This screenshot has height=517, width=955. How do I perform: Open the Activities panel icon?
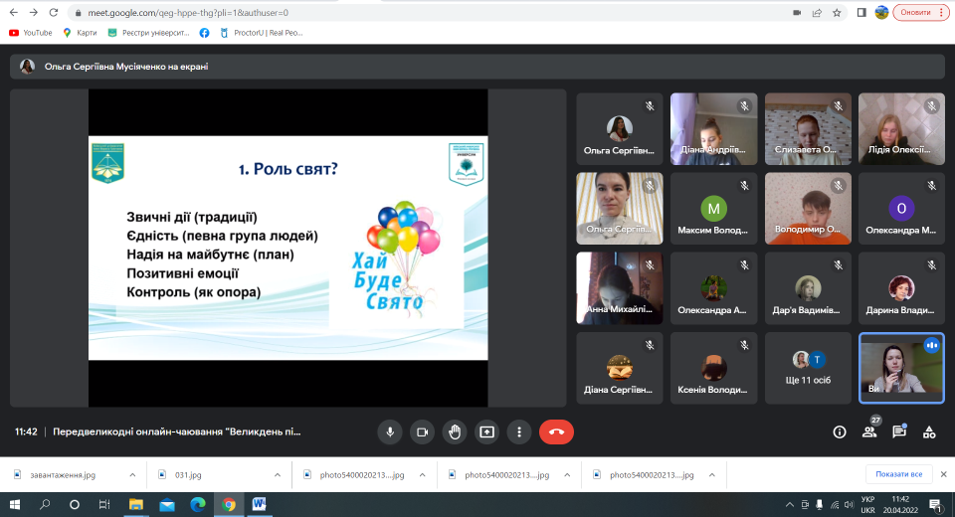point(929,431)
